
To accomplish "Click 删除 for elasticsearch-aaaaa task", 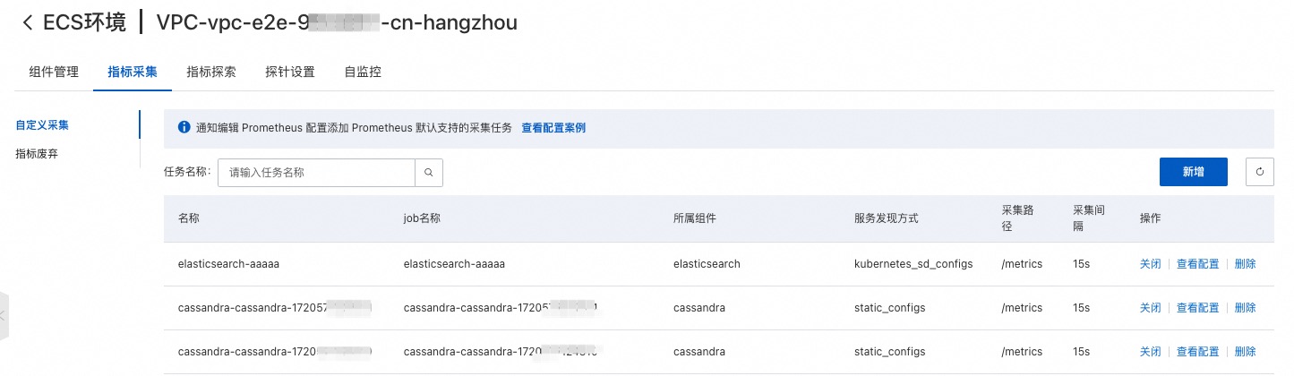I will click(1245, 264).
